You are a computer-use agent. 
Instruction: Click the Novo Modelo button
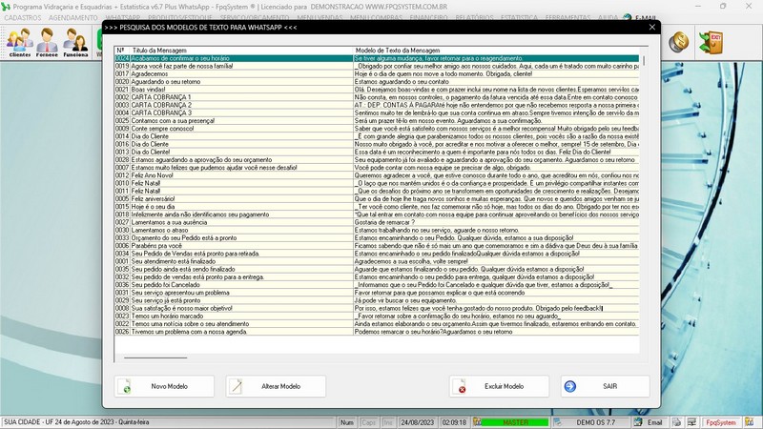coord(164,386)
